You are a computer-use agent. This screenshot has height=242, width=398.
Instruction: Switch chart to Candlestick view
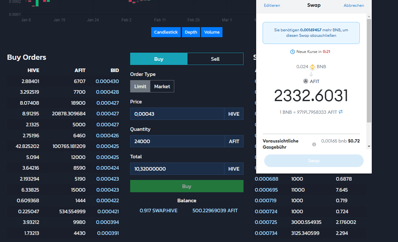pos(166,32)
